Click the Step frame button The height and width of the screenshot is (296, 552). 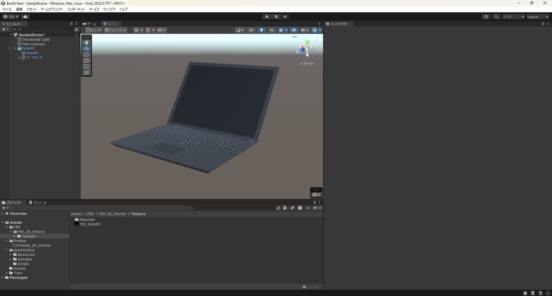(285, 17)
